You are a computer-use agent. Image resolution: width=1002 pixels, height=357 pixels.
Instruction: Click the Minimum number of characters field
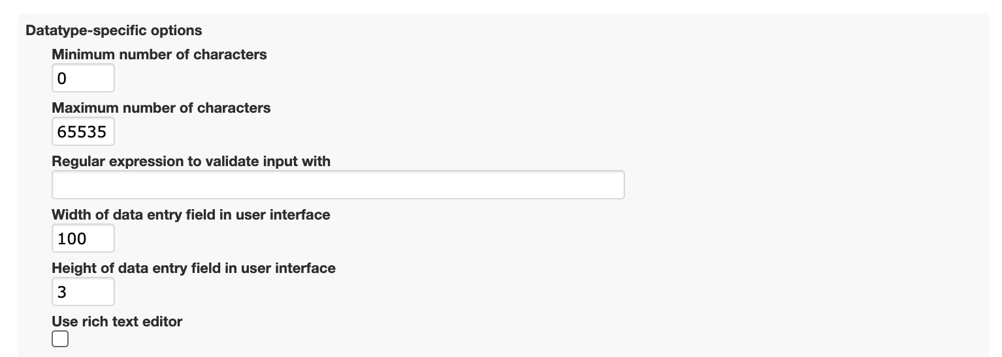coord(83,78)
